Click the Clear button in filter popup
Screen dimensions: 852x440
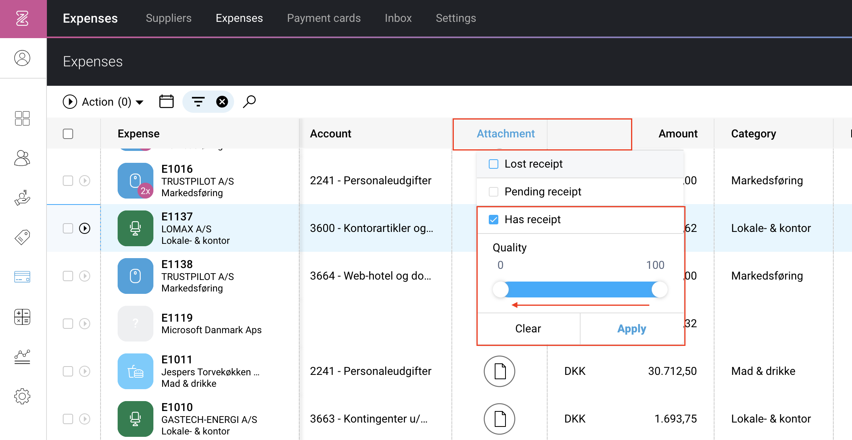(528, 329)
